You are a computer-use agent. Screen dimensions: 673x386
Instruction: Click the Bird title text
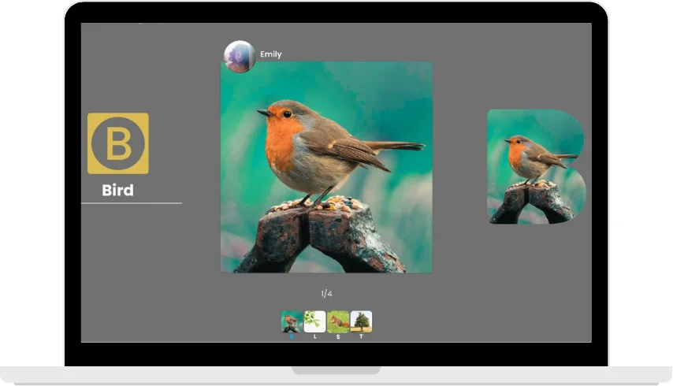point(117,190)
